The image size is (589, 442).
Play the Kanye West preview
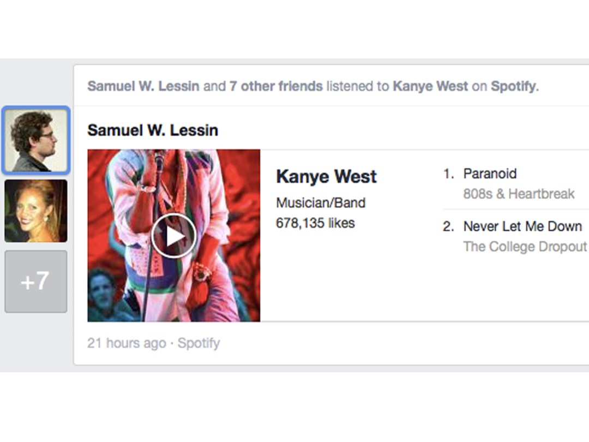pyautogui.click(x=173, y=236)
